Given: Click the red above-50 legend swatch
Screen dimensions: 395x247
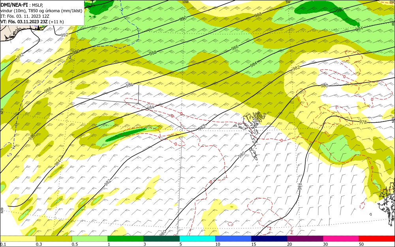Looking at the screenshot, I should click(377, 239).
